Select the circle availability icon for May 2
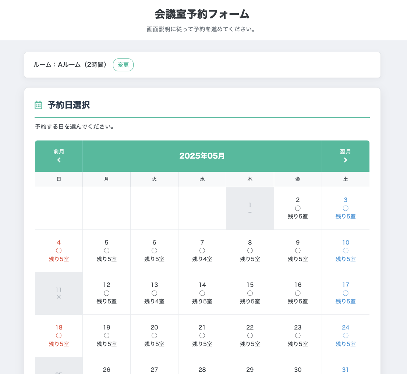The height and width of the screenshot is (374, 407). click(x=298, y=208)
